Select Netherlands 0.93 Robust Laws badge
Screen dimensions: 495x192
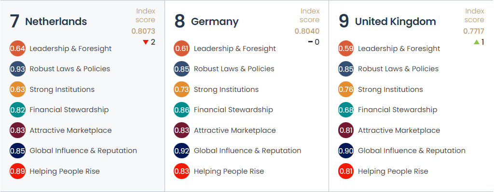click(x=17, y=69)
